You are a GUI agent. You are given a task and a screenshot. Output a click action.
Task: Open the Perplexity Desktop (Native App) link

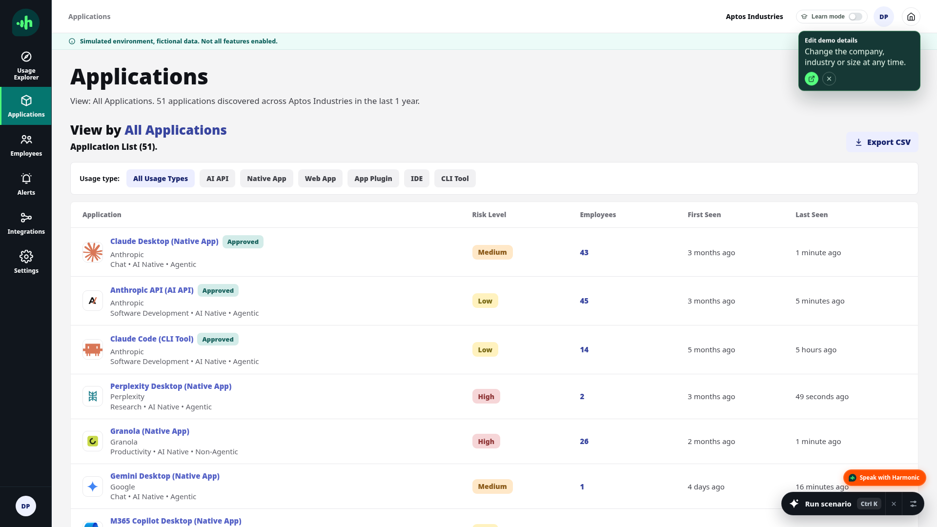(x=171, y=386)
